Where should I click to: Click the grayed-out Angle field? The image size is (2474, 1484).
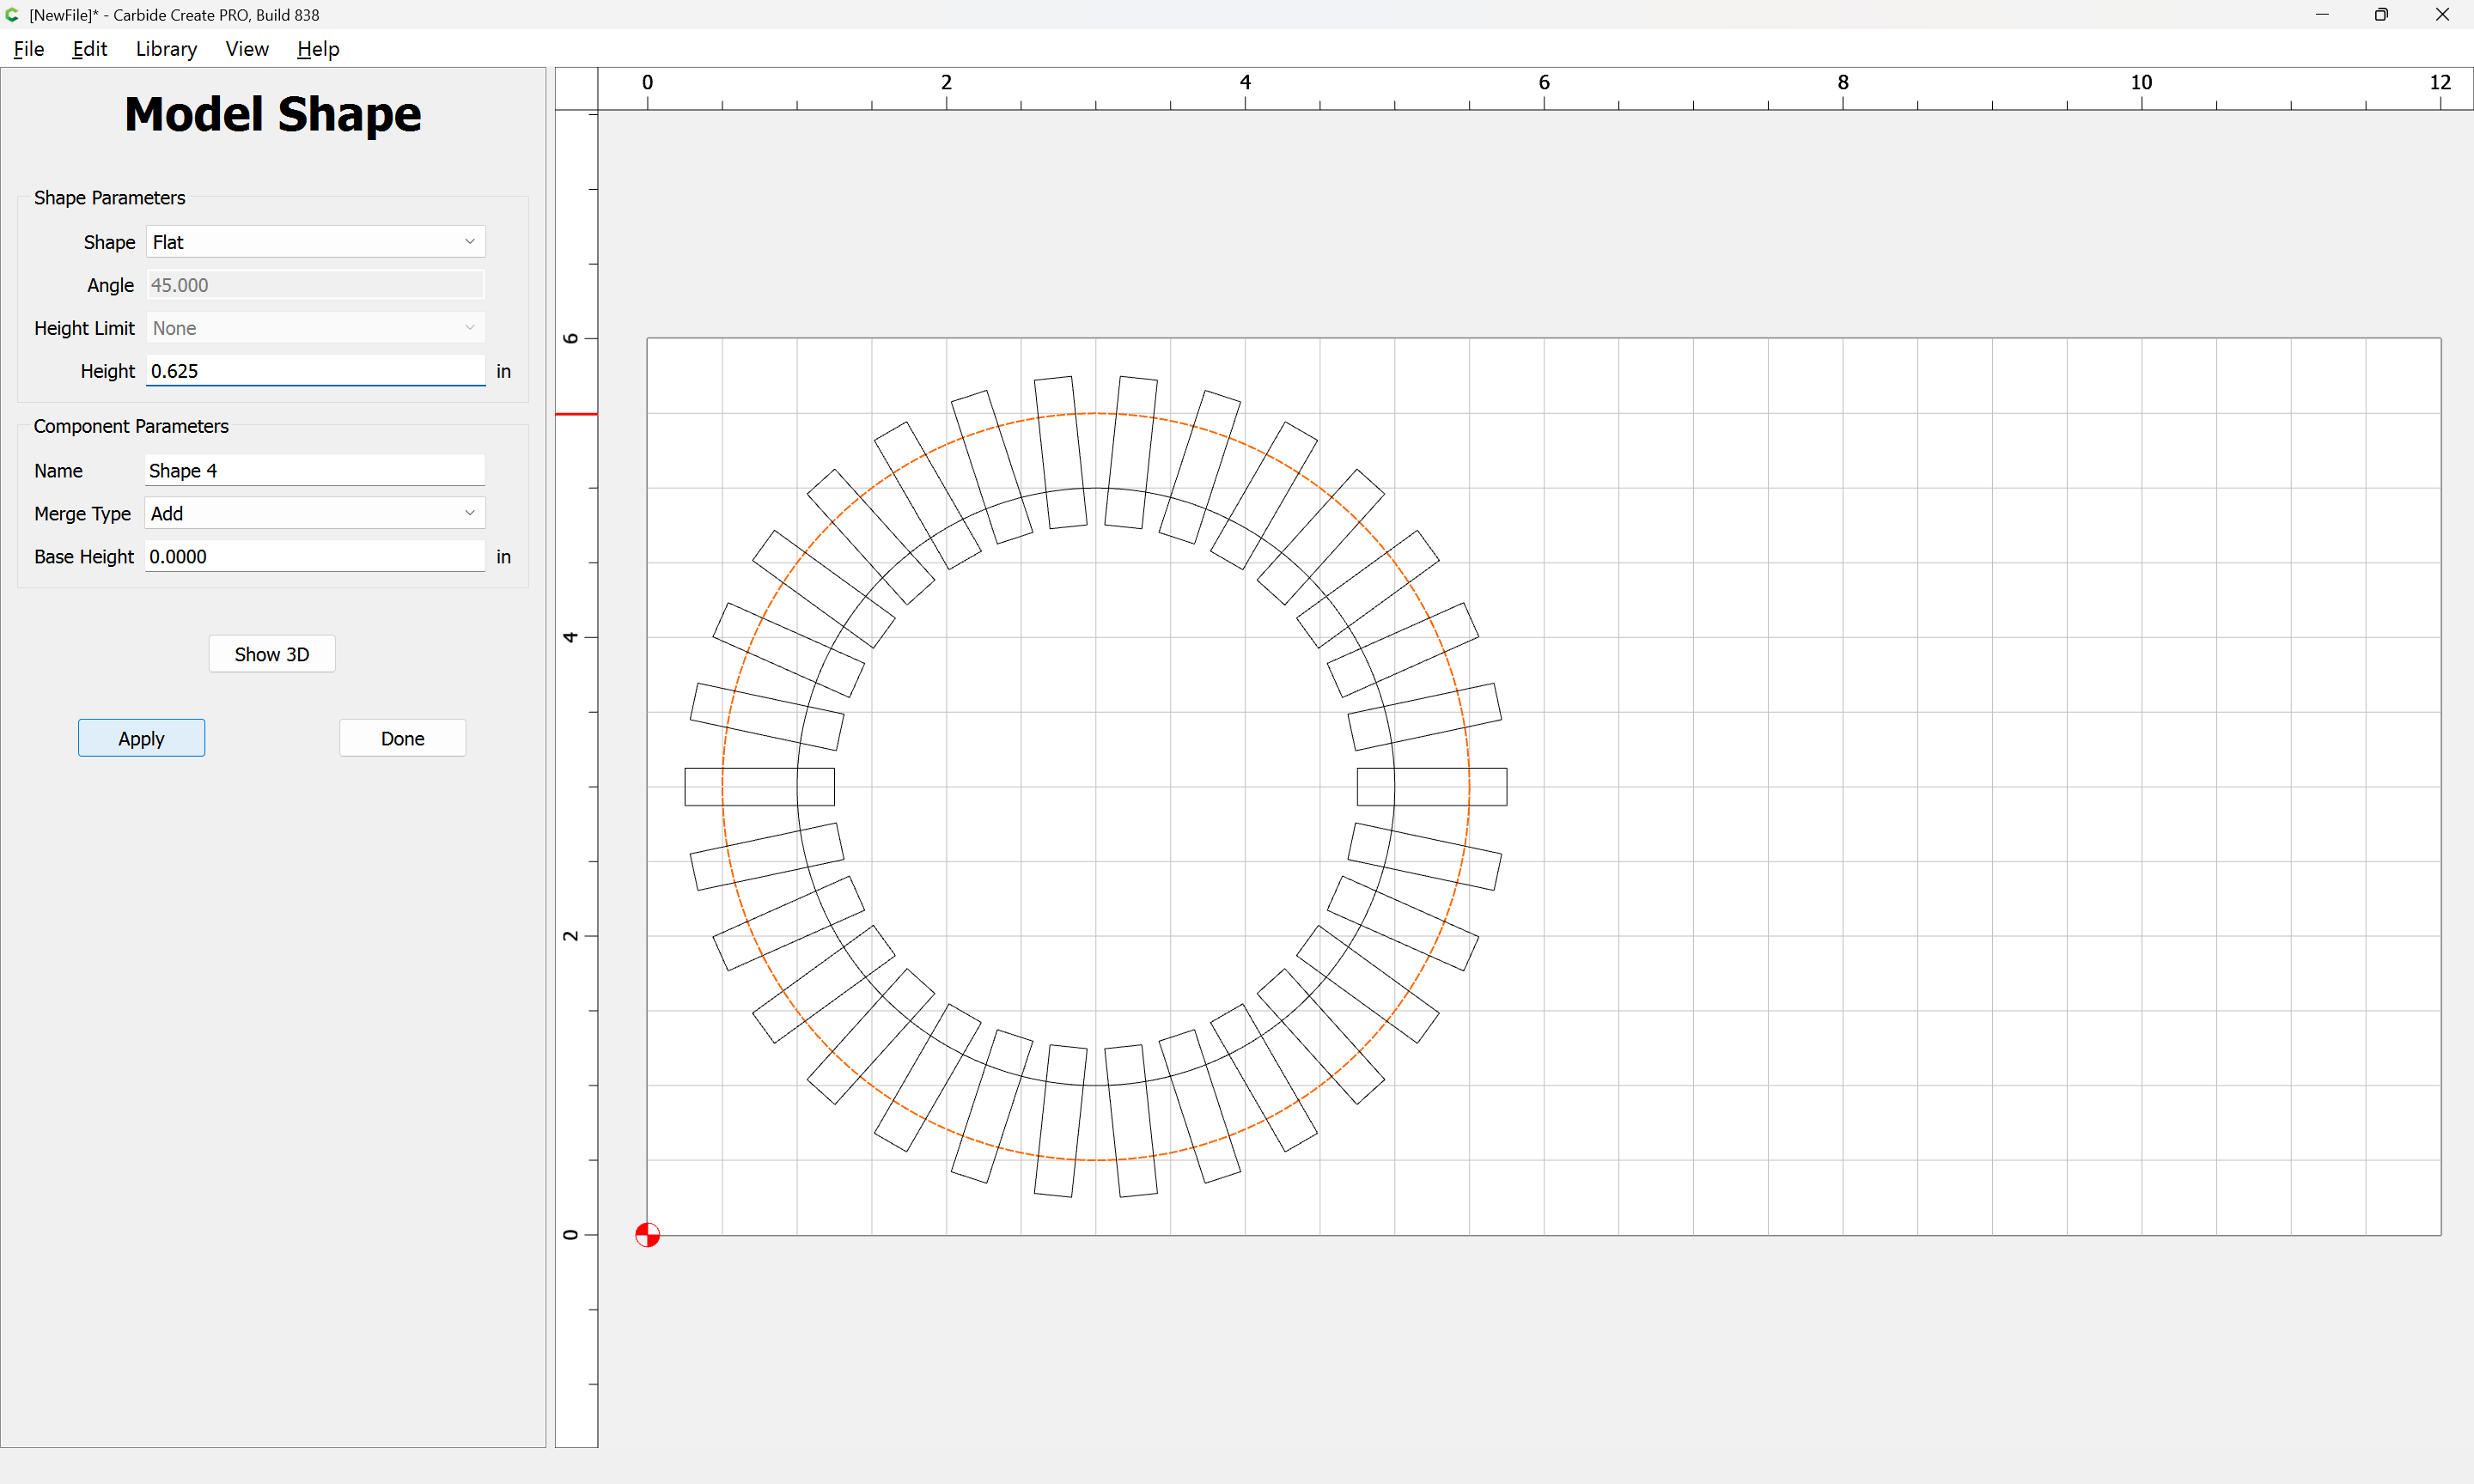coord(315,285)
